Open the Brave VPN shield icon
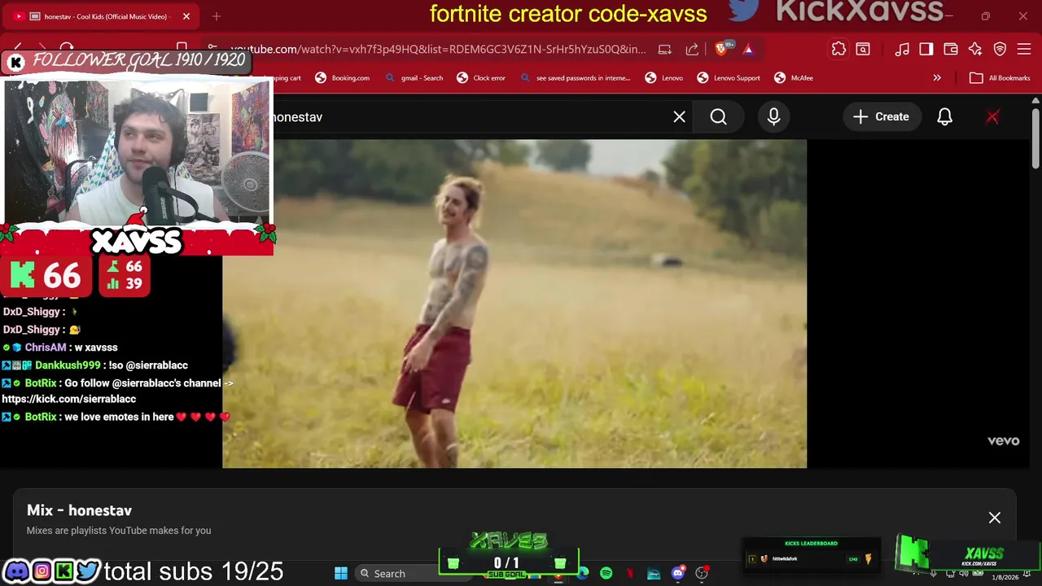The height and width of the screenshot is (586, 1042). (1000, 49)
